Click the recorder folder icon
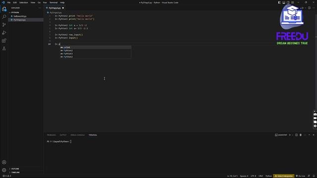Screen dimensions: 317x178 coord(315,122)
